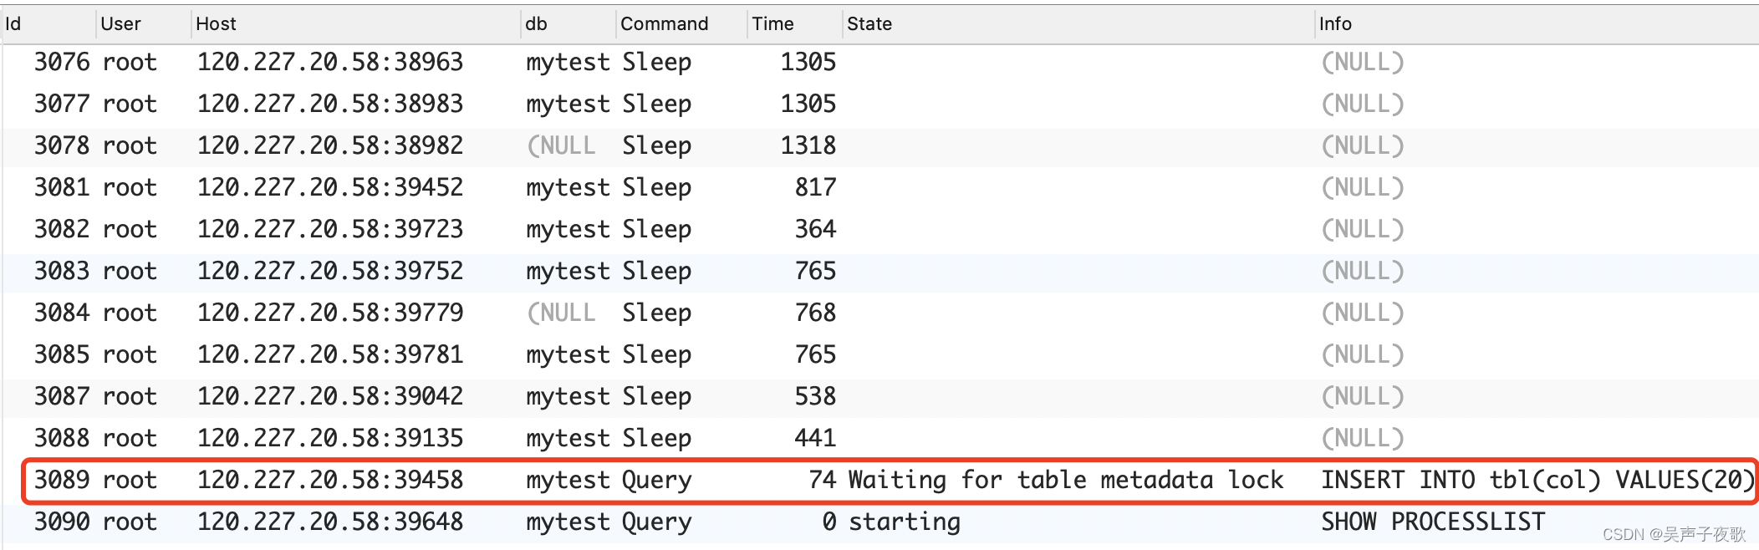Image resolution: width=1759 pixels, height=550 pixels.
Task: Click host 120.227.20.58:38982
Action: (330, 145)
